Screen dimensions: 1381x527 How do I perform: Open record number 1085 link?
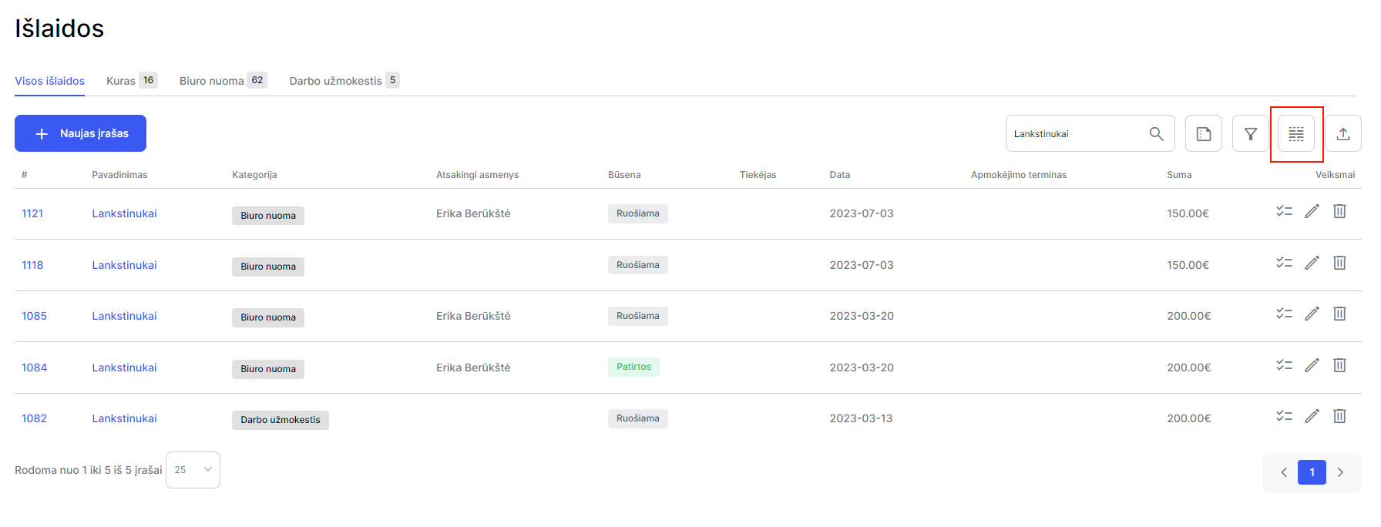pos(34,316)
